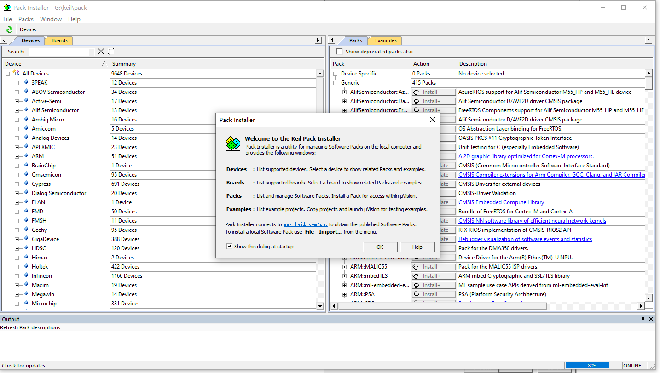Click inside the device Search input field
The height and width of the screenshot is (373, 660).
[58, 52]
